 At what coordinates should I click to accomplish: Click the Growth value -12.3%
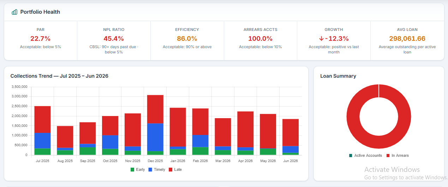[337, 39]
